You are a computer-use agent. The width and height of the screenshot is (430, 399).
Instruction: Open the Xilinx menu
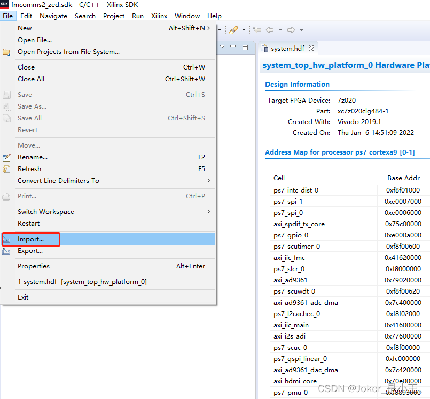(x=159, y=16)
